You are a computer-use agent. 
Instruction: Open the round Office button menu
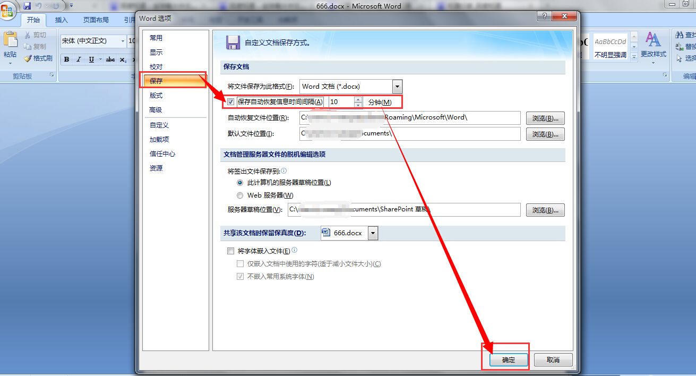pyautogui.click(x=7, y=12)
